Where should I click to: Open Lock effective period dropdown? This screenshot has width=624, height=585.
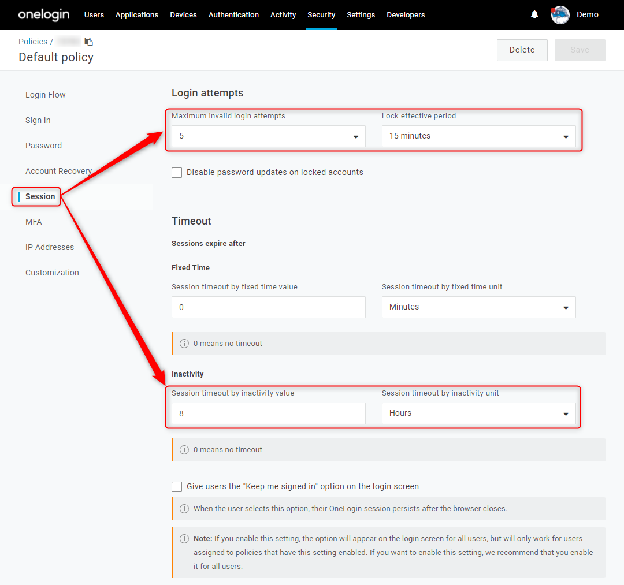click(479, 136)
